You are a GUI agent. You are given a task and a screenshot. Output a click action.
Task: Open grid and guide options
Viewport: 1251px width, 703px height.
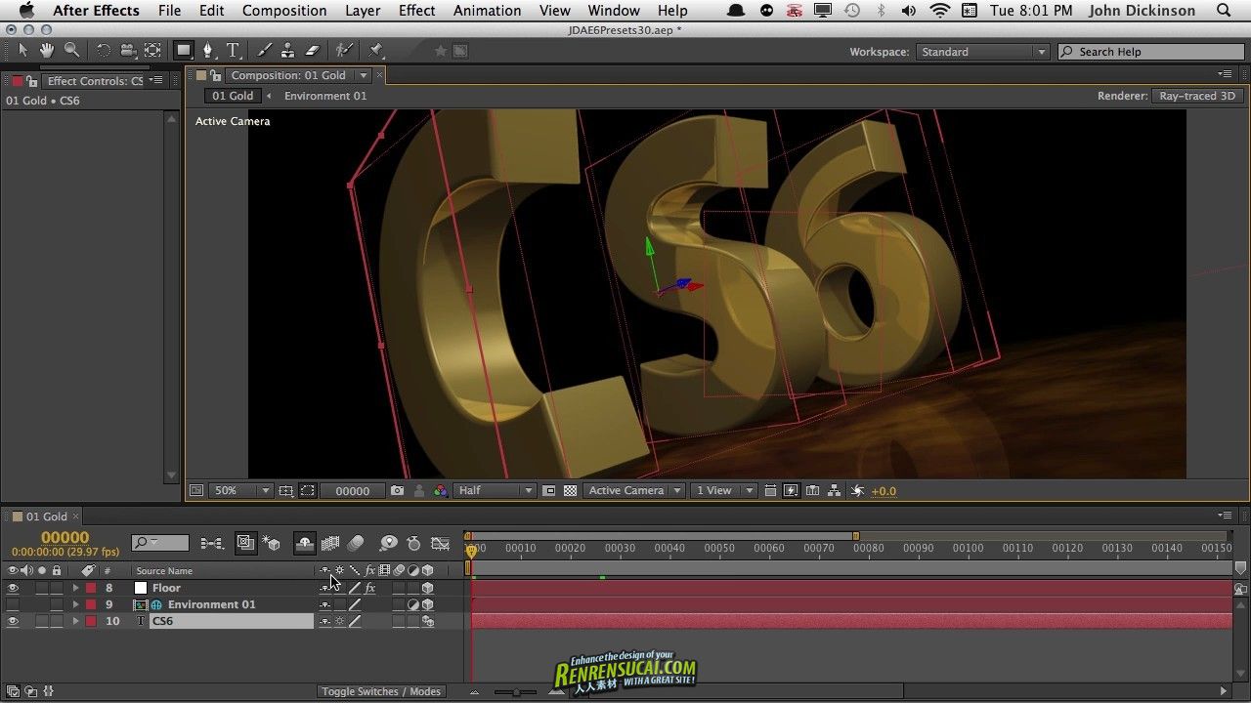pyautogui.click(x=286, y=491)
